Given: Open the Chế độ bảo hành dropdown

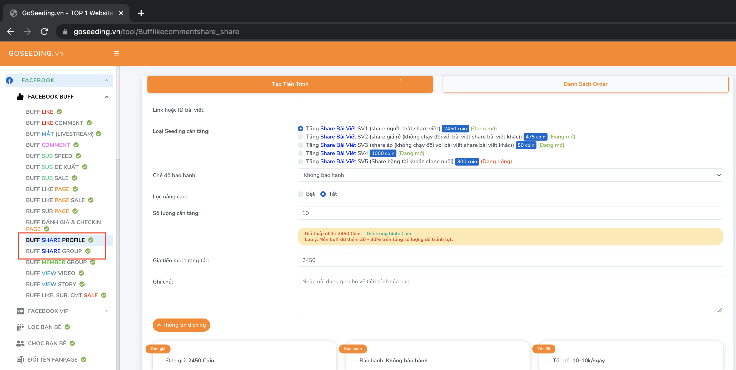Looking at the screenshot, I should pyautogui.click(x=510, y=175).
